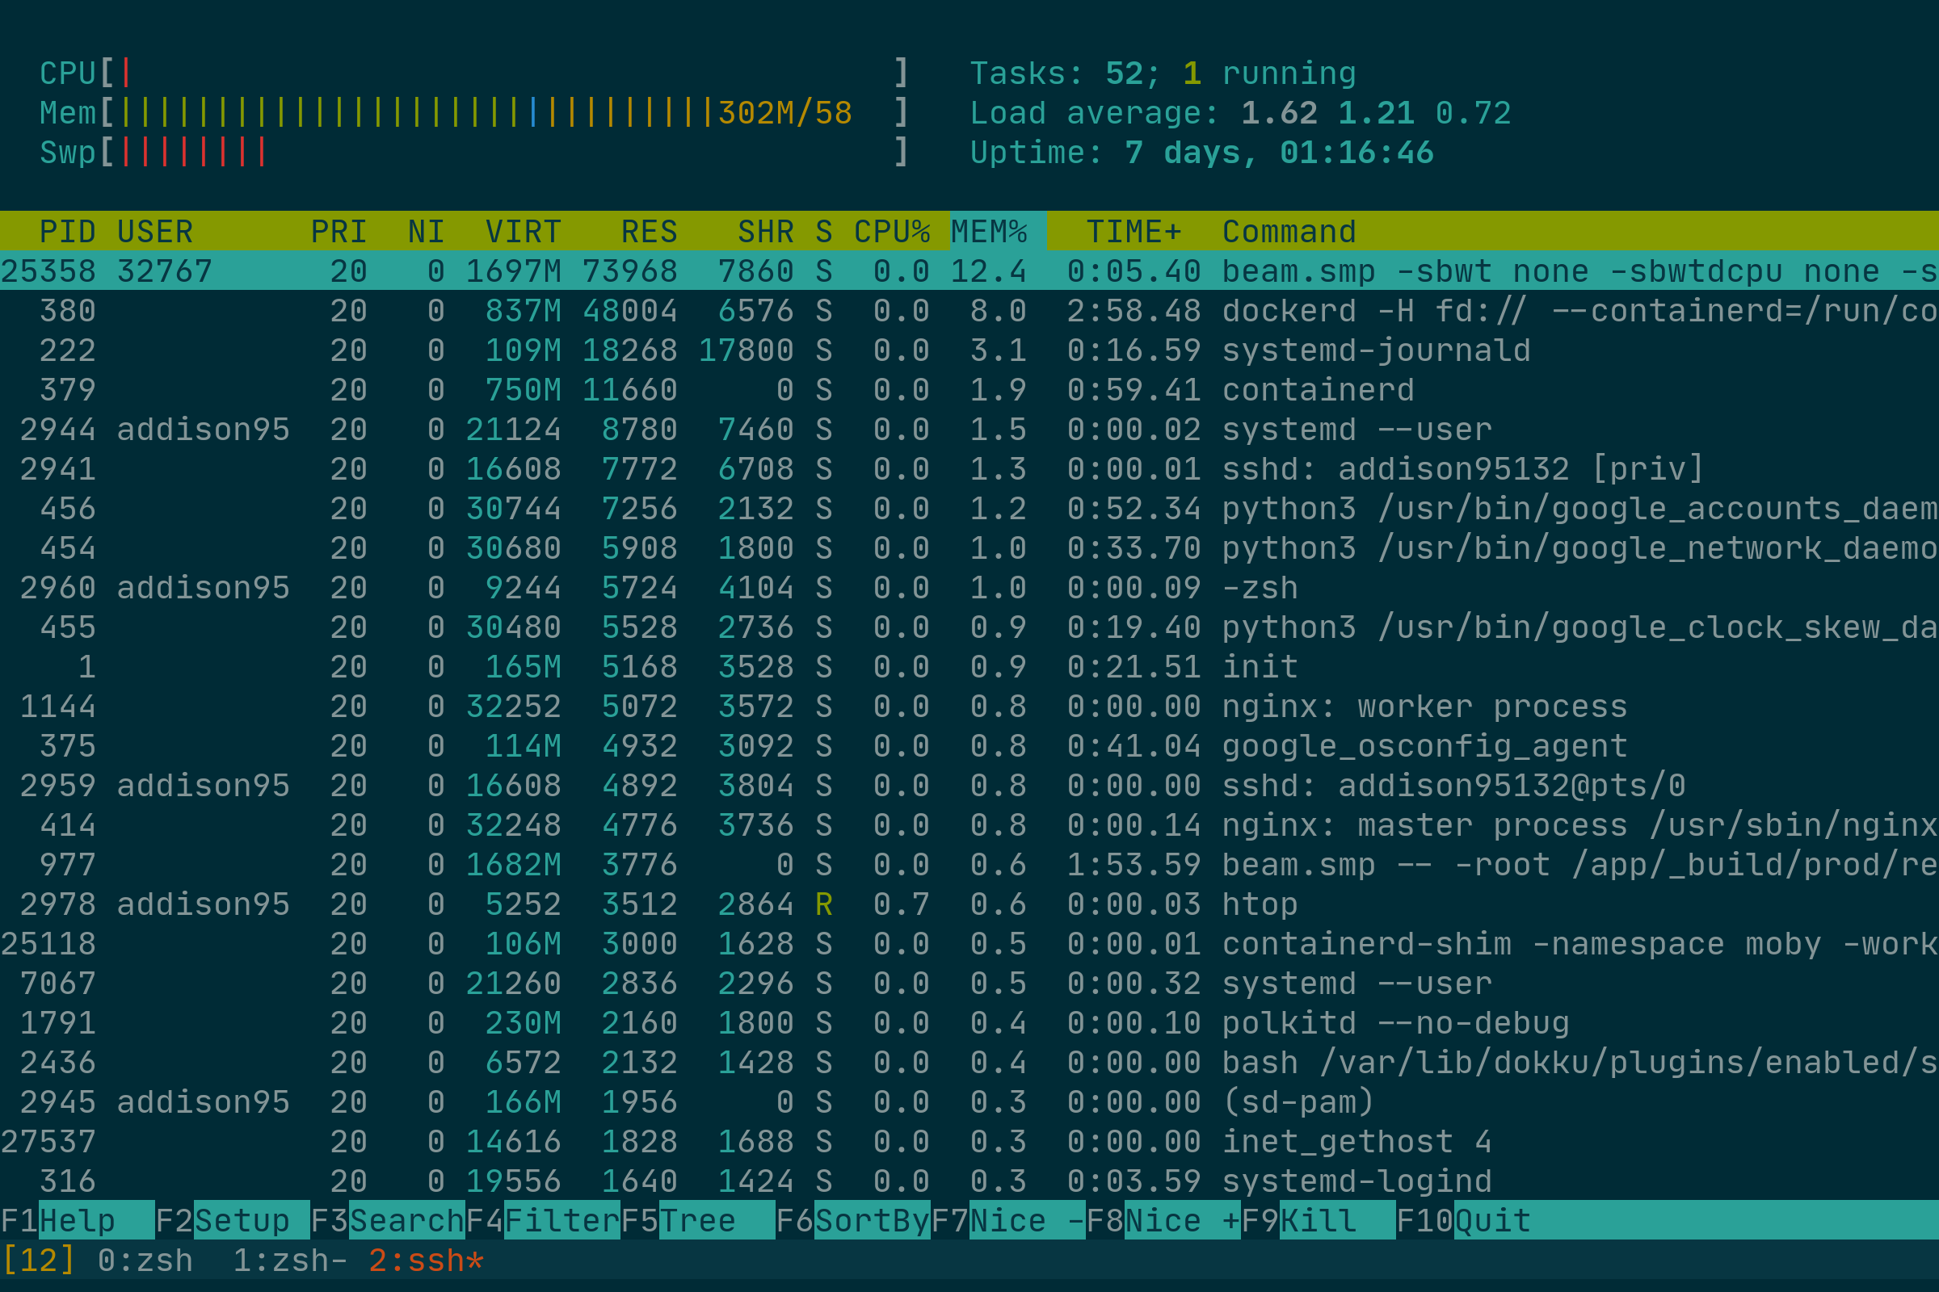Click the F1 Help function key
1939x1292 pixels.
click(x=78, y=1220)
